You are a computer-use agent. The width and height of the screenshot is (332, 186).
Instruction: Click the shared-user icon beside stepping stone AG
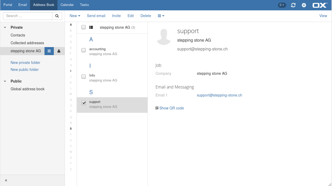[x=59, y=51]
